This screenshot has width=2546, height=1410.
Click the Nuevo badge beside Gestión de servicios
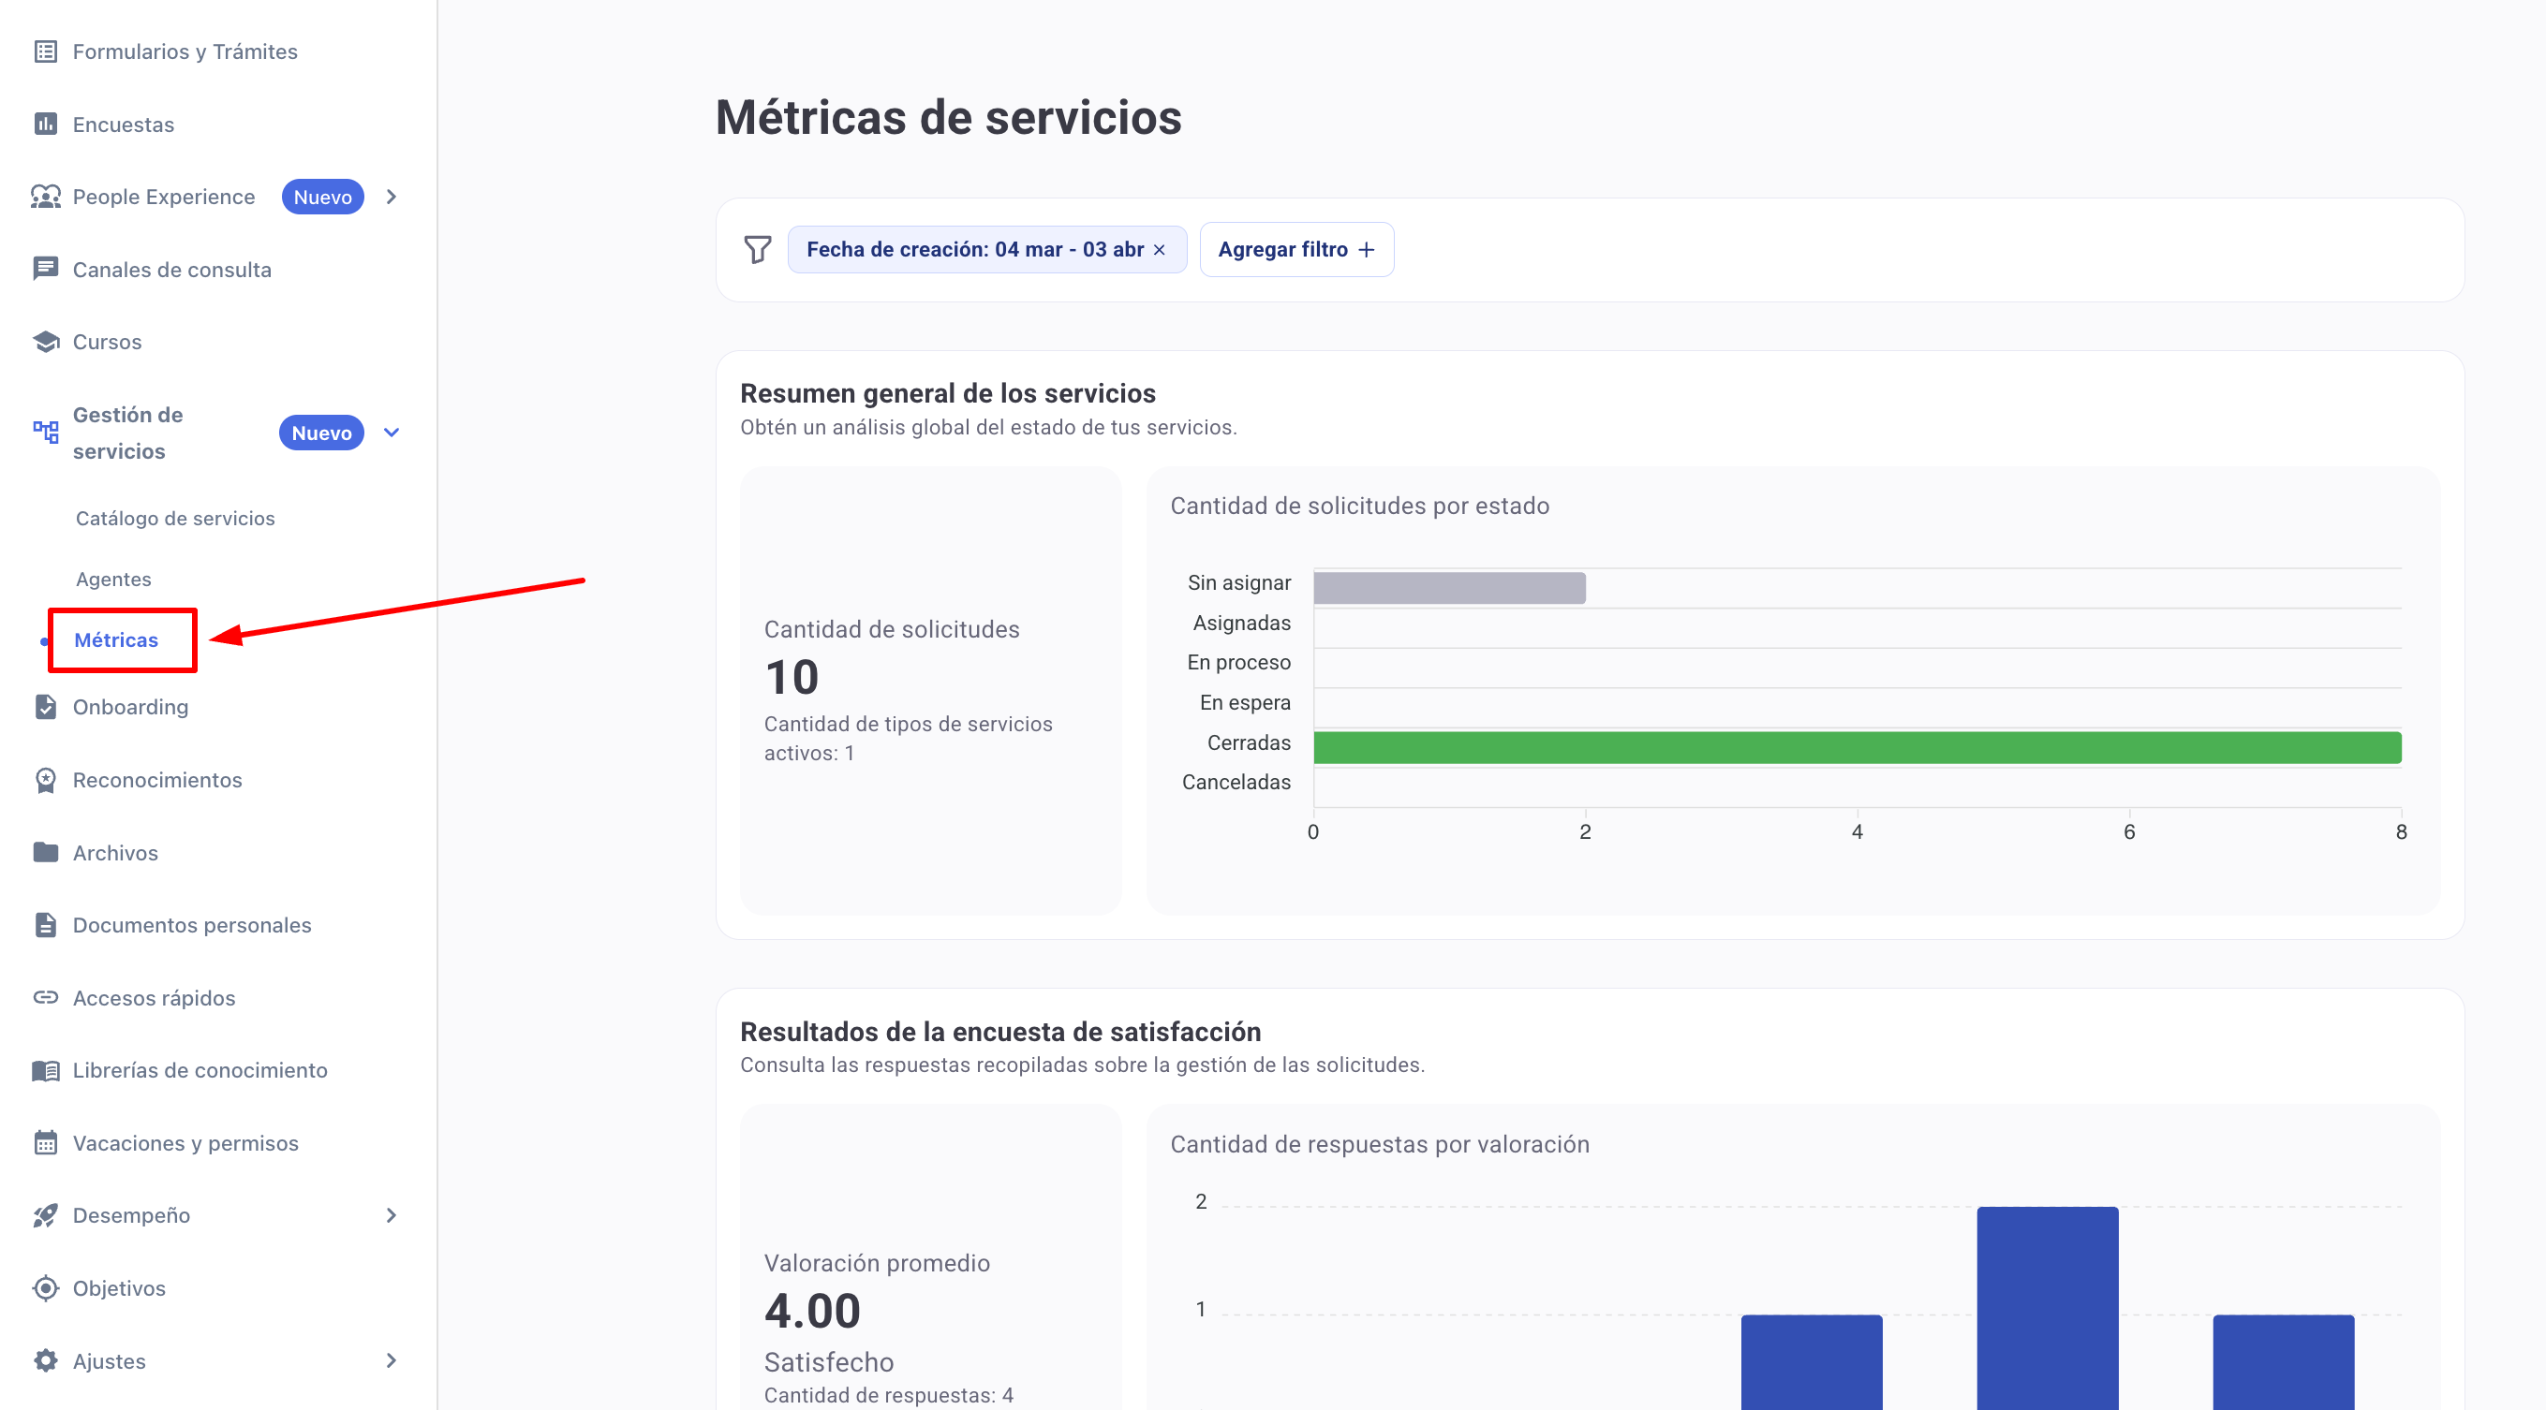point(321,432)
